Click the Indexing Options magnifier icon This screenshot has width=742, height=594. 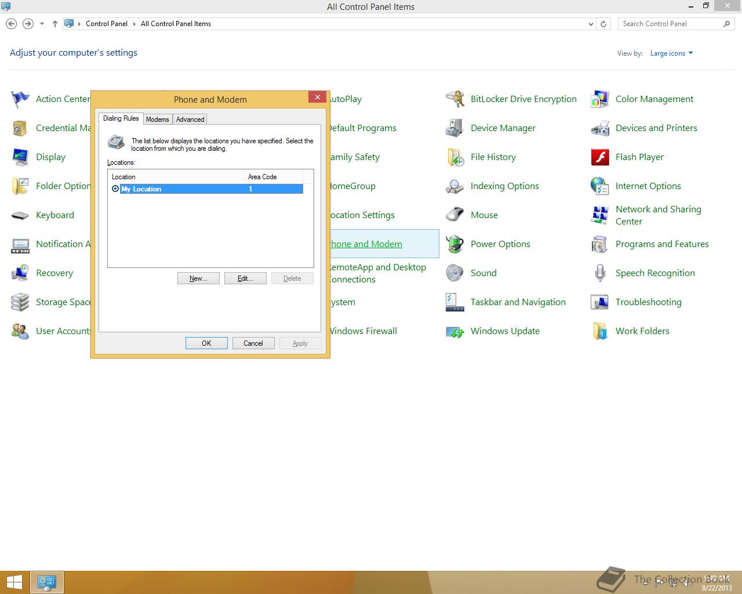point(455,186)
